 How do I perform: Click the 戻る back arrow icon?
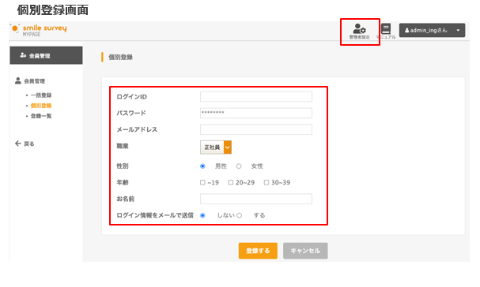(18, 143)
